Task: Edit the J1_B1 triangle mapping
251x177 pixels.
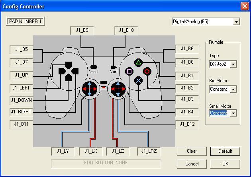Action: point(187,76)
